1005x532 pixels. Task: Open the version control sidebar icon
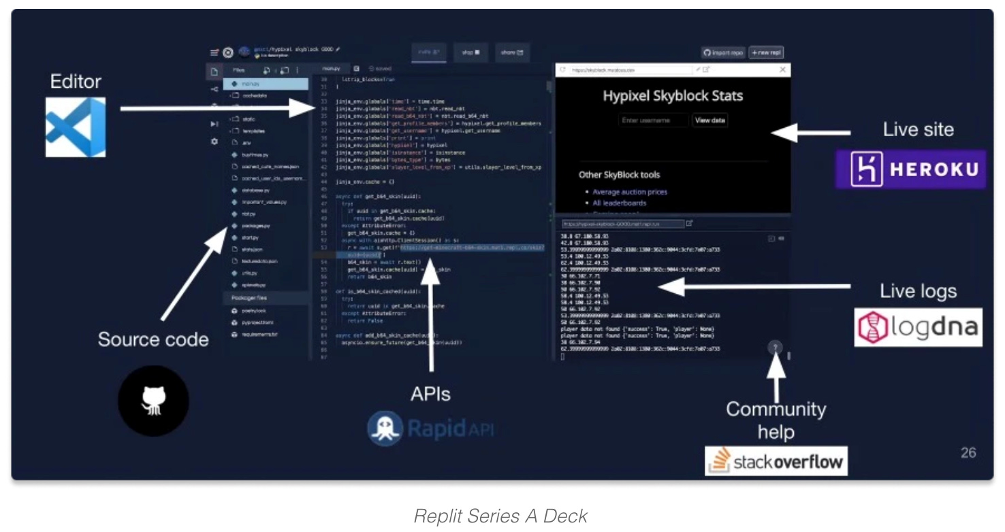coord(214,88)
